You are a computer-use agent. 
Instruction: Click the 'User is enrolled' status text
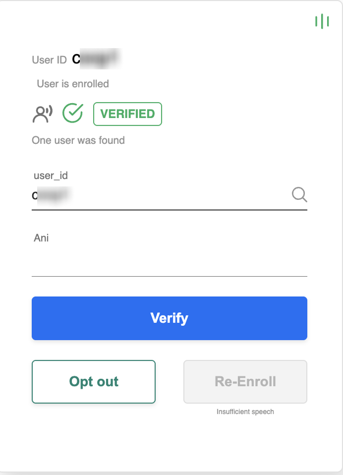[x=73, y=84]
